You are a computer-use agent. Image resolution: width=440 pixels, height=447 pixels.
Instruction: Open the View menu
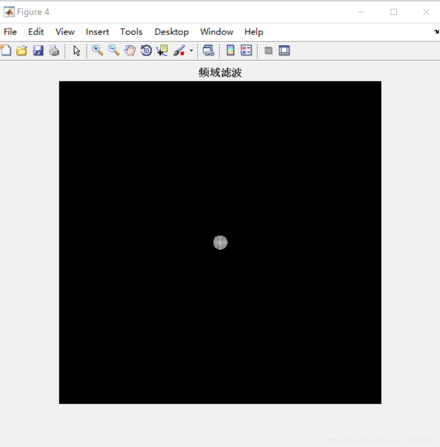click(65, 32)
